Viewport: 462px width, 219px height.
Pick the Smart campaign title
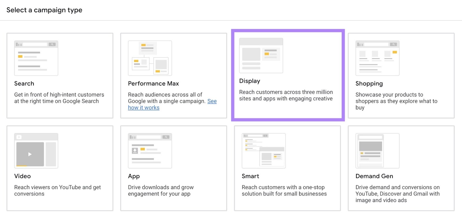(x=250, y=176)
